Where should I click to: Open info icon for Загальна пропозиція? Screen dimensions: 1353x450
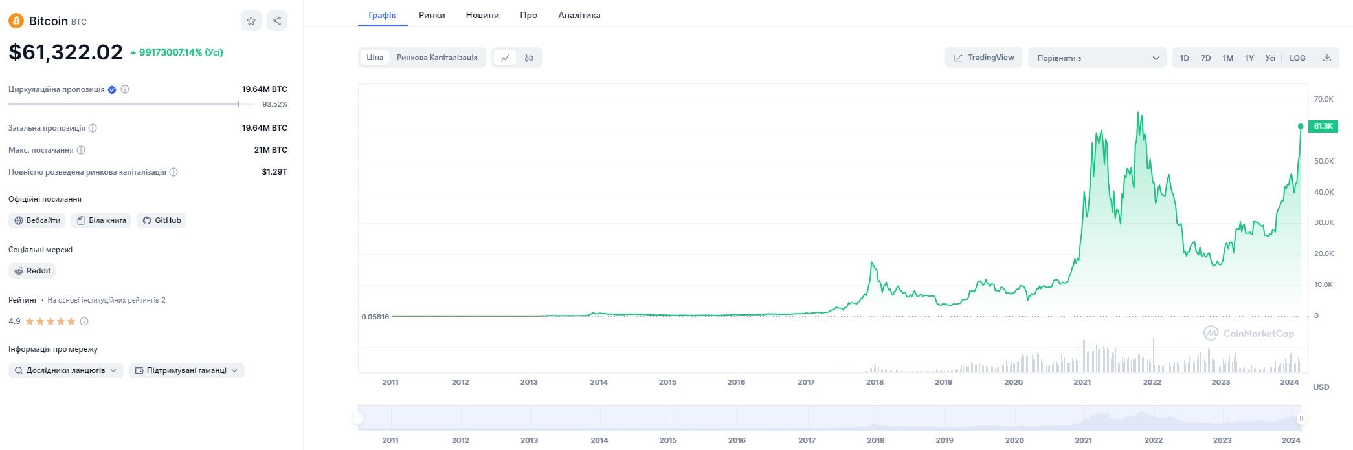(93, 128)
